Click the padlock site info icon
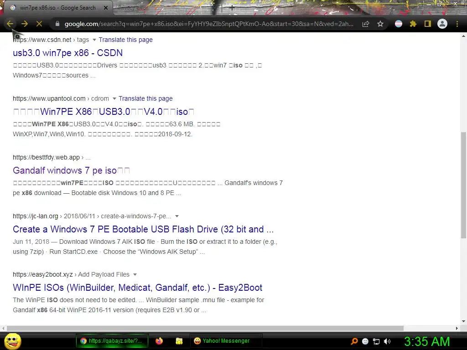 click(57, 24)
